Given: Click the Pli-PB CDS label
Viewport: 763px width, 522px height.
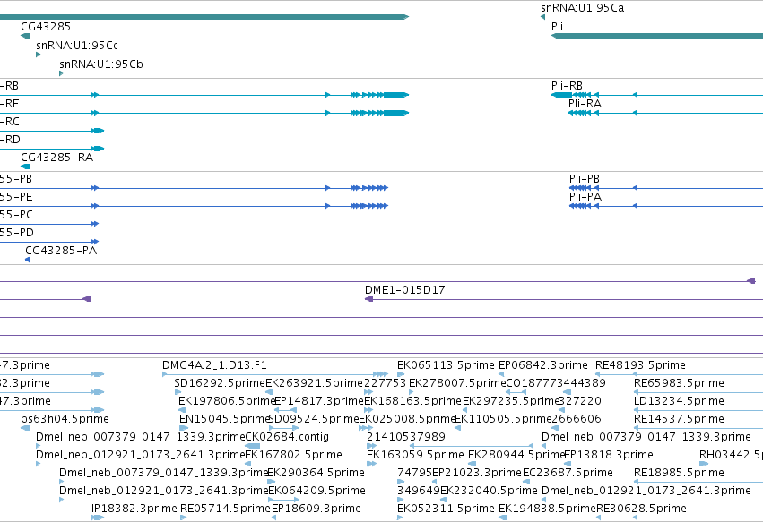Looking at the screenshot, I should (585, 179).
